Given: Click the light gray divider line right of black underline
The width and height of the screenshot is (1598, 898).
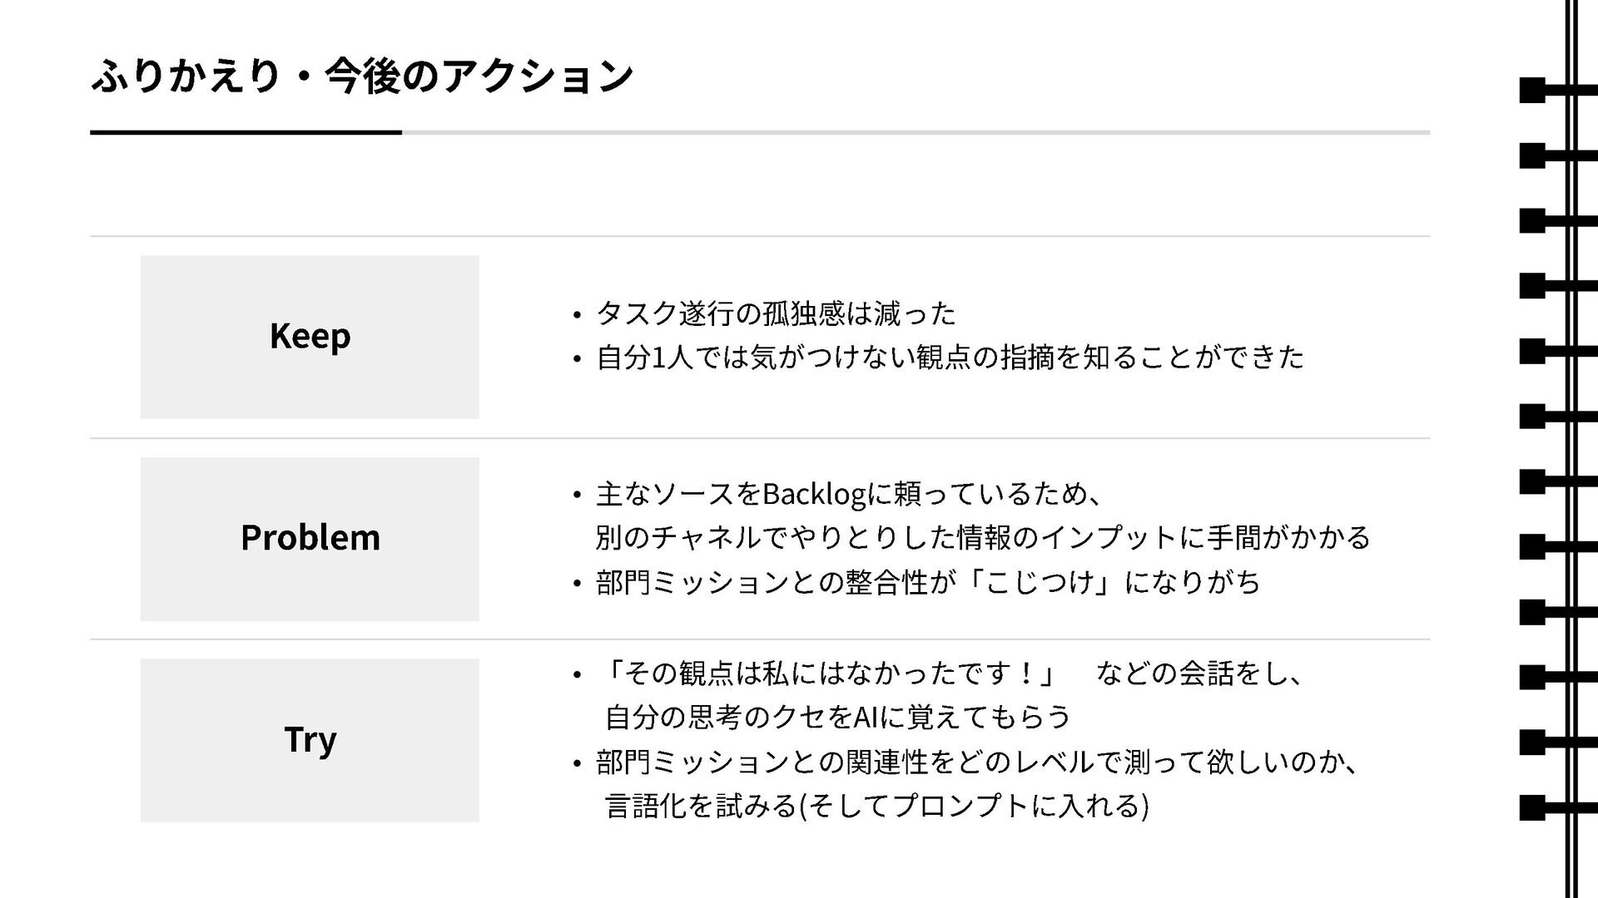Looking at the screenshot, I should click(x=916, y=132).
